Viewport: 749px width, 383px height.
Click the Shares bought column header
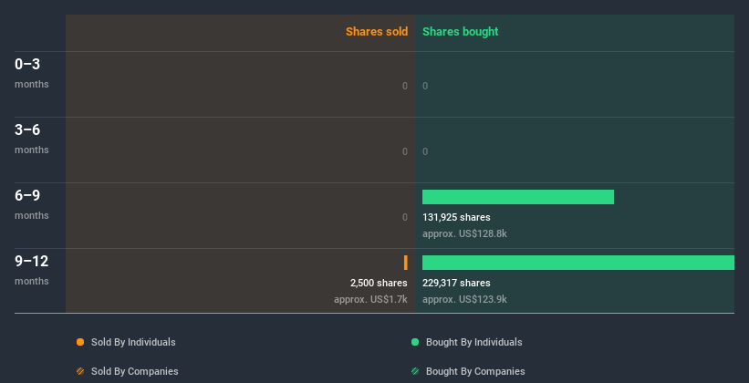coord(461,32)
